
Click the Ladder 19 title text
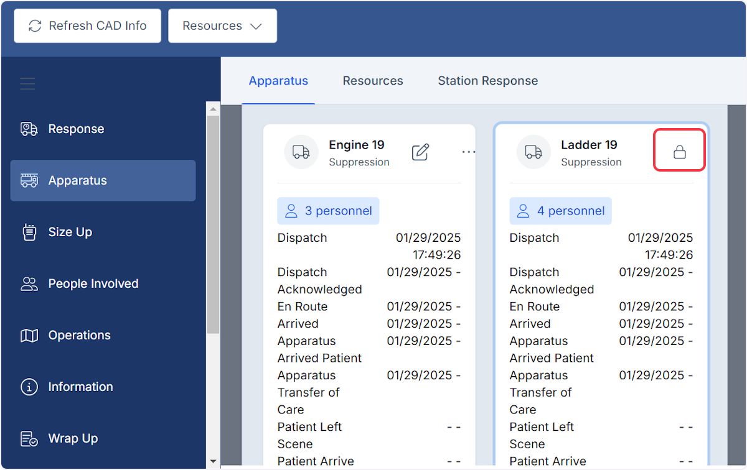coord(589,145)
